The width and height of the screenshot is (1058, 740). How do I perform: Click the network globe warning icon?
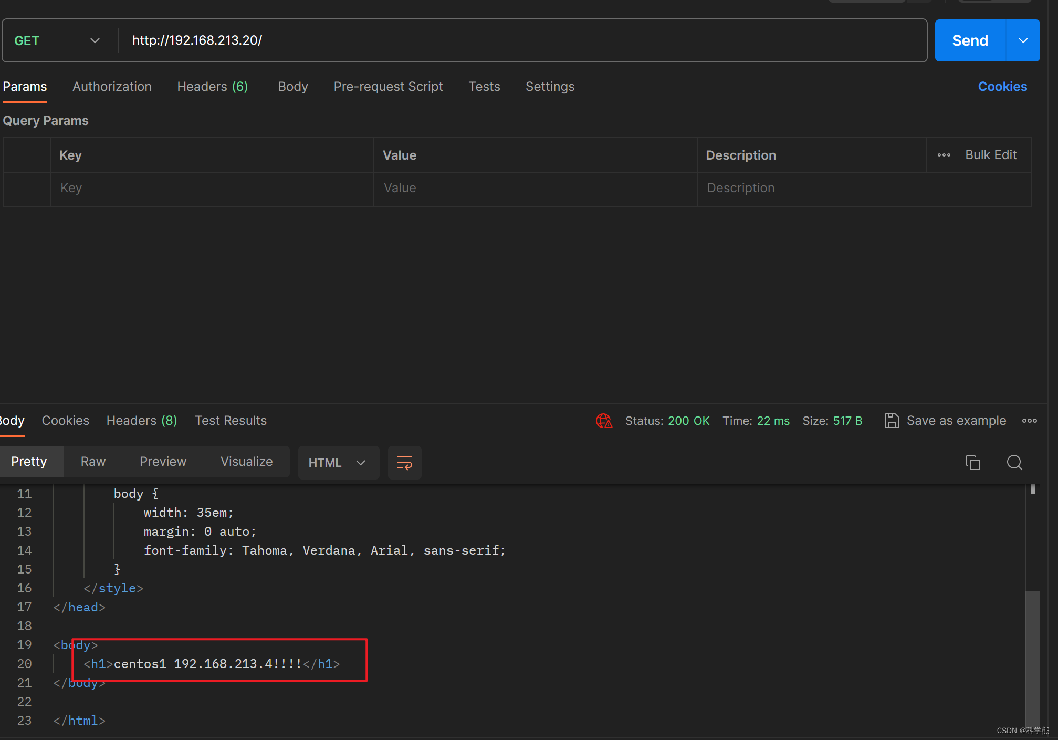(x=604, y=421)
